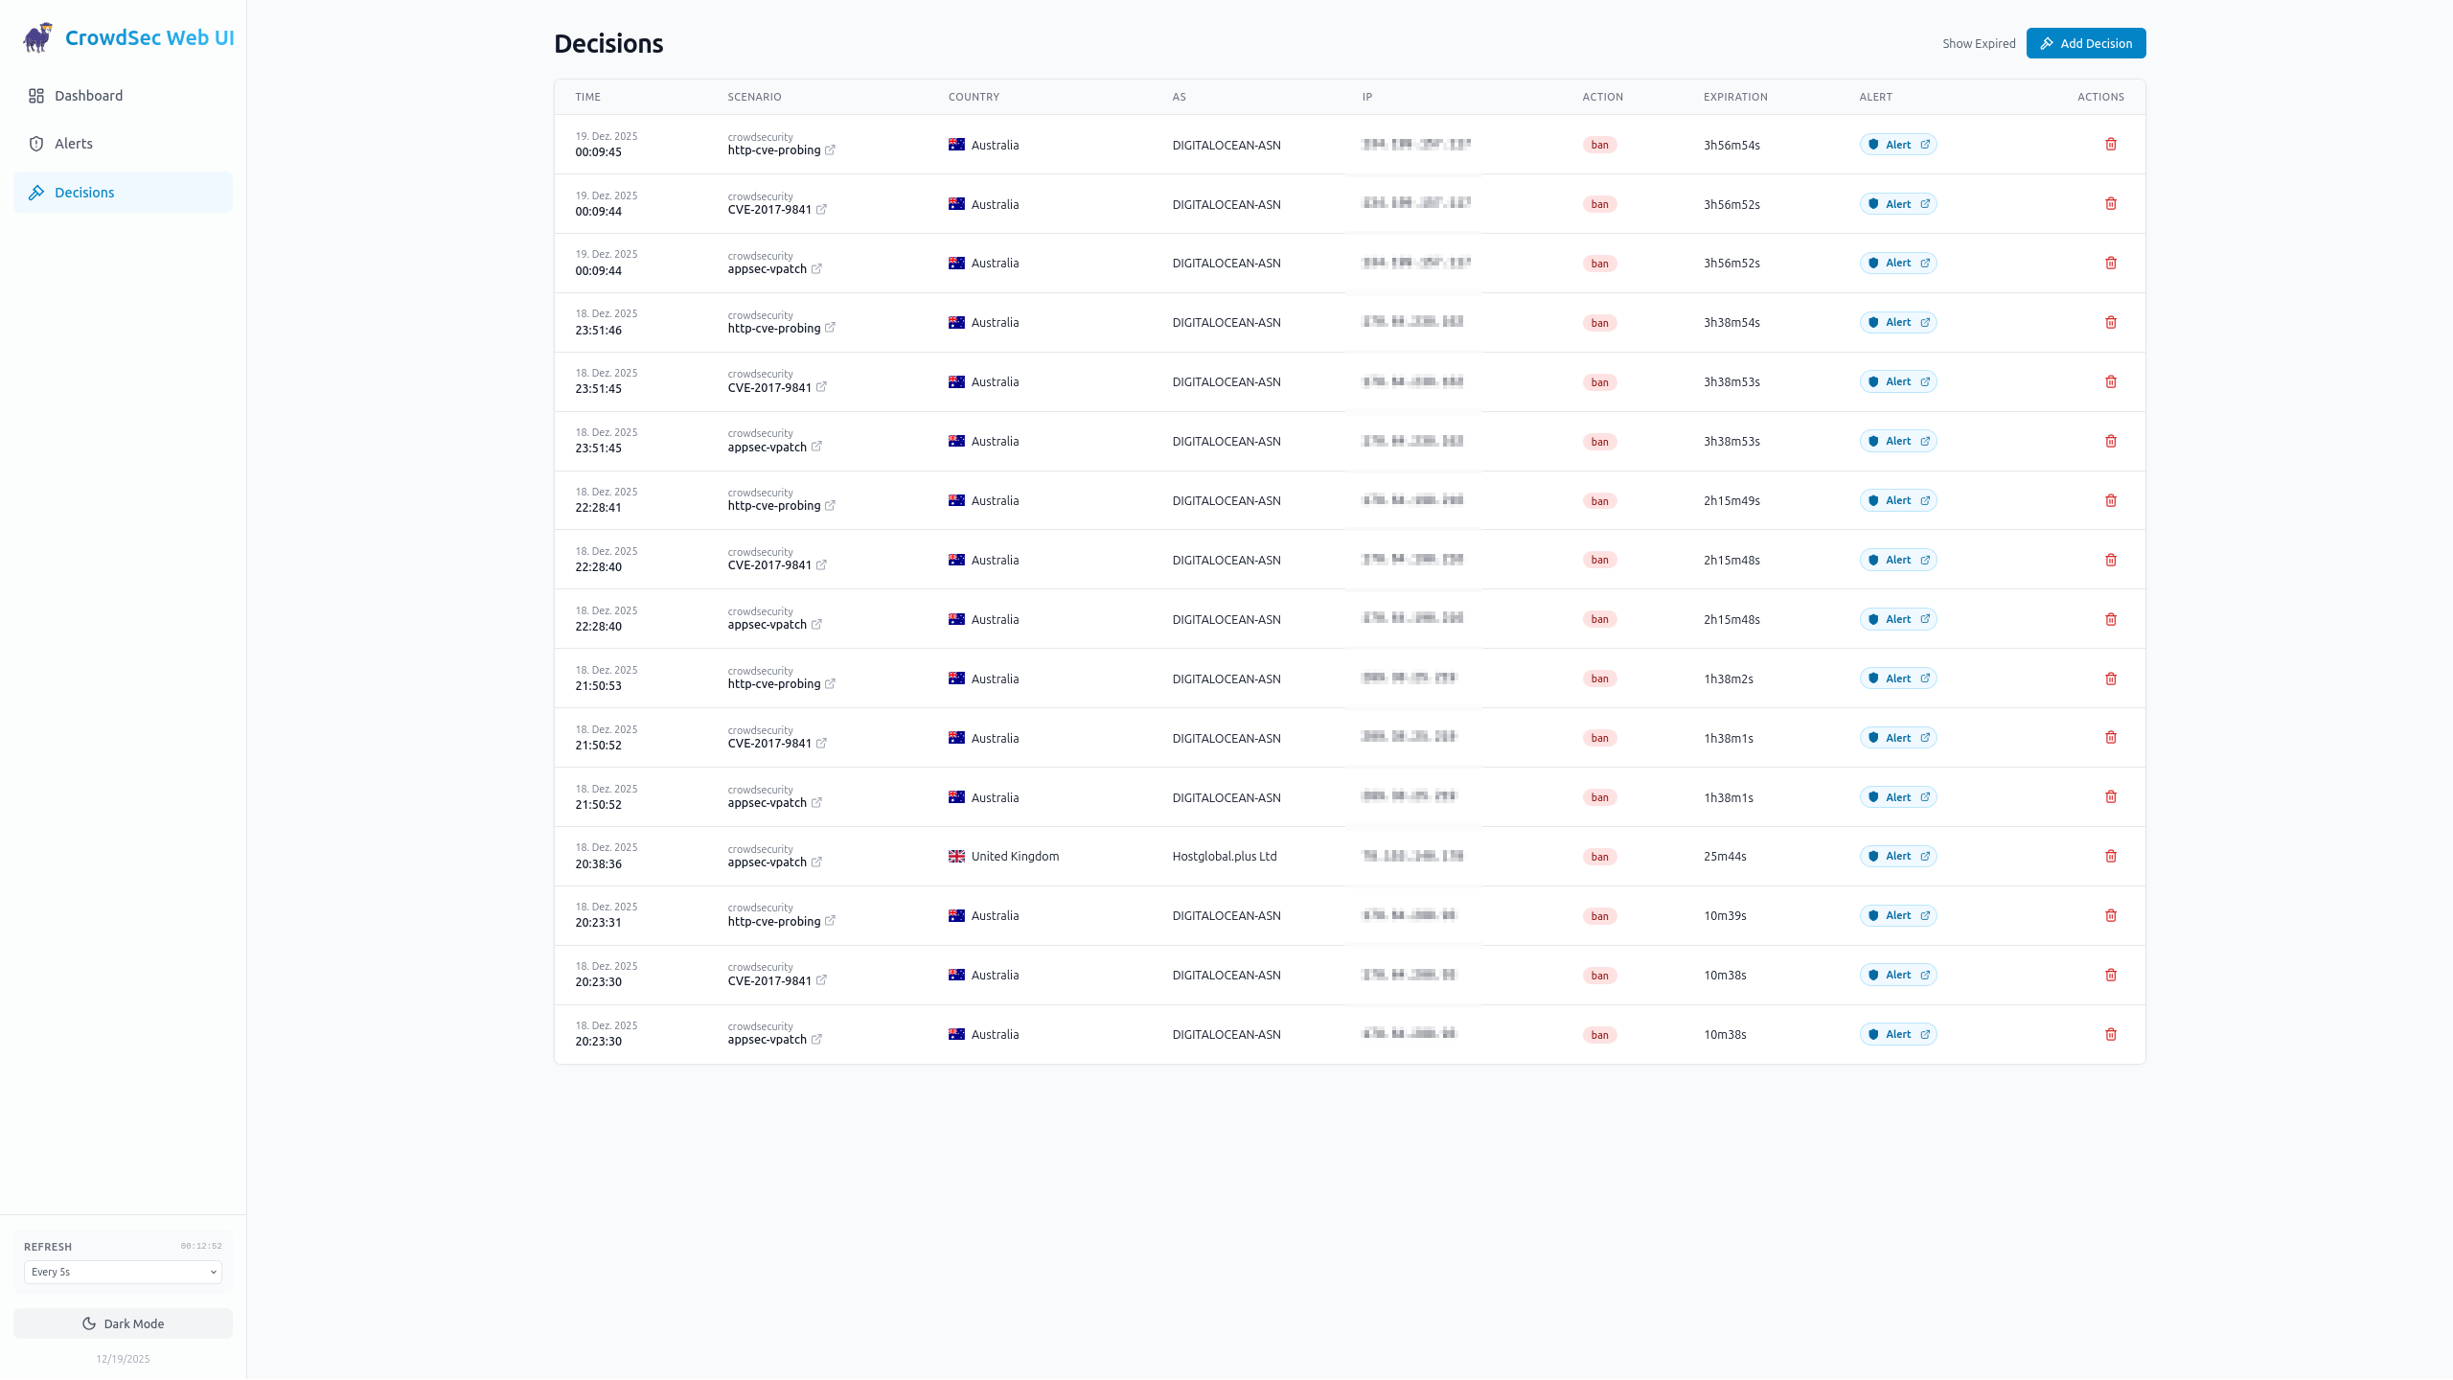
Task: Open Alert link for Hostglobal.plus Ltd row
Action: tap(1897, 857)
